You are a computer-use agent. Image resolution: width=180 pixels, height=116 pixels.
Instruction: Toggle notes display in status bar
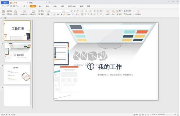136,115
